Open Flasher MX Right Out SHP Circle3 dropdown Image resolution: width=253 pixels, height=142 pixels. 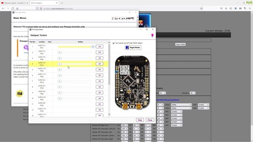[x=177, y=125]
